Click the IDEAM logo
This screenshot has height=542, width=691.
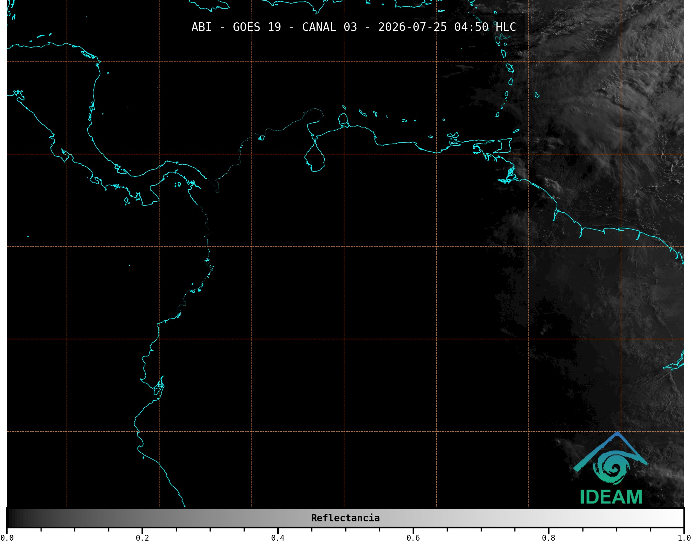pos(611,468)
